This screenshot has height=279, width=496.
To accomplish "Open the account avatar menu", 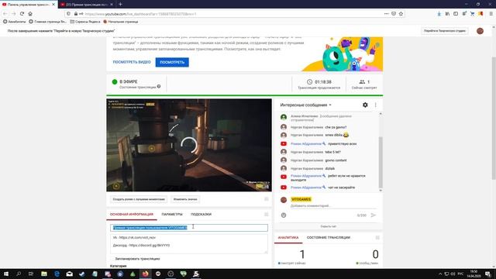I will 480,31.
